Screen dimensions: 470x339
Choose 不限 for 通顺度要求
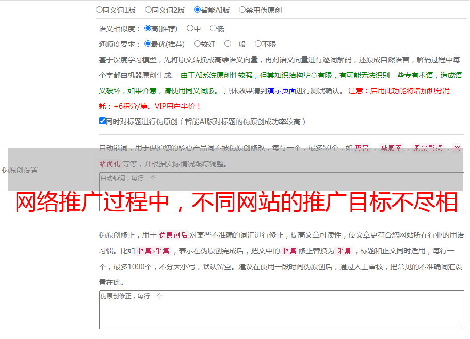(x=258, y=44)
